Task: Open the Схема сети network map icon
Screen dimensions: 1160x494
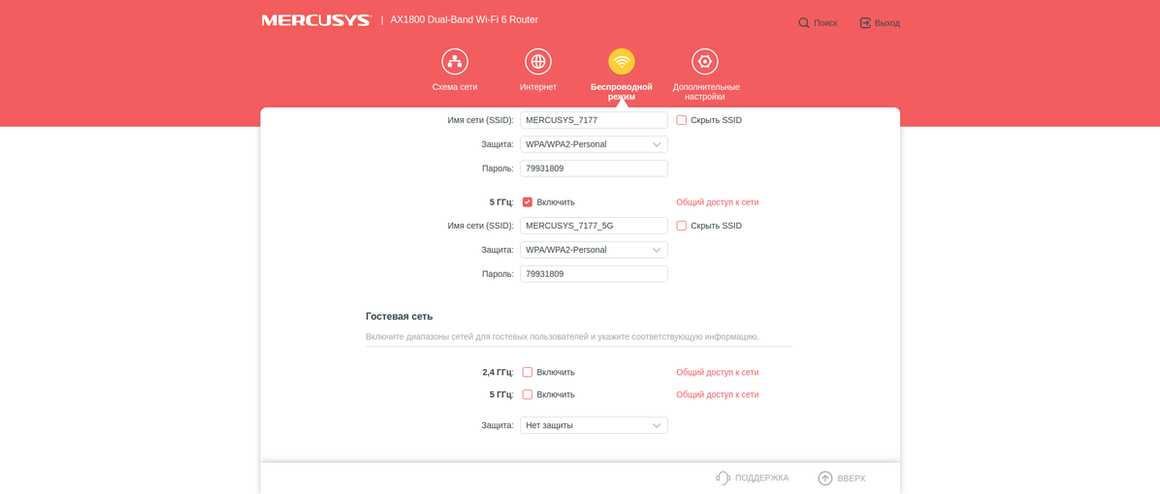Action: pos(454,62)
